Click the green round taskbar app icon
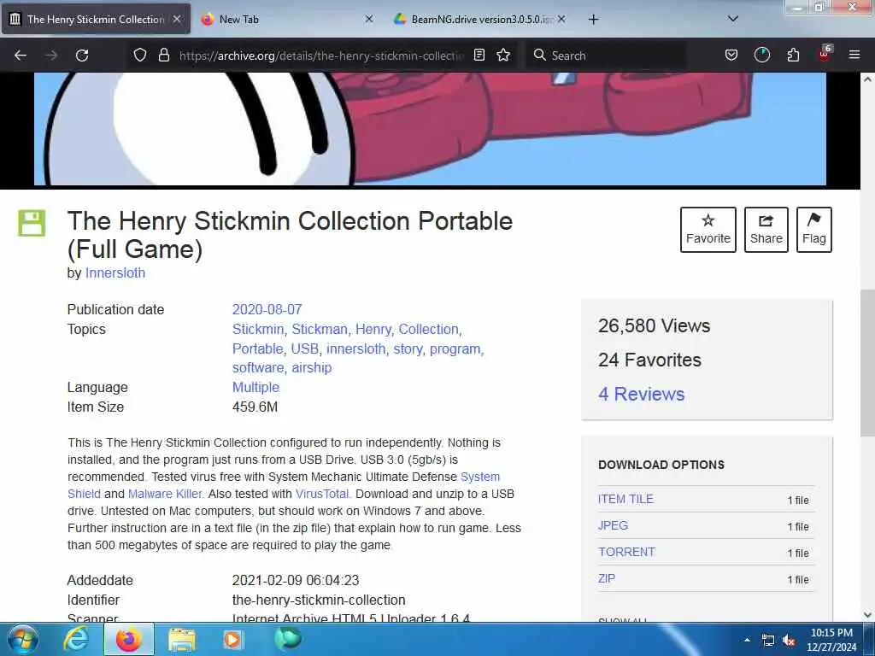The image size is (875, 656). coord(287,639)
